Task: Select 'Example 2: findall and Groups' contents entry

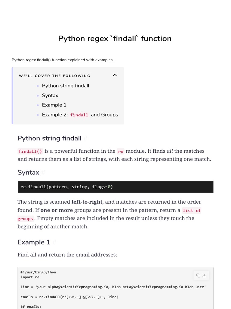Action: (80, 115)
